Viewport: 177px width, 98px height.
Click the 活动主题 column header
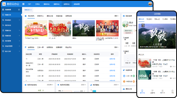coord(29,54)
